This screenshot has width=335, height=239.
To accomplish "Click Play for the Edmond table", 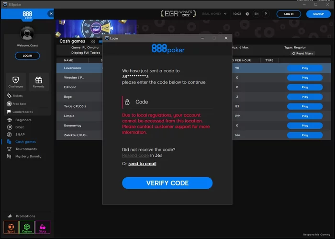I will (305, 87).
